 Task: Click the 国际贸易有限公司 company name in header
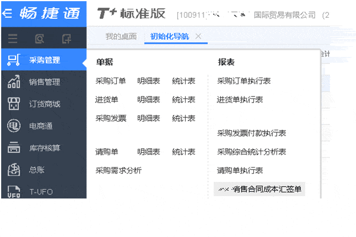285,15
